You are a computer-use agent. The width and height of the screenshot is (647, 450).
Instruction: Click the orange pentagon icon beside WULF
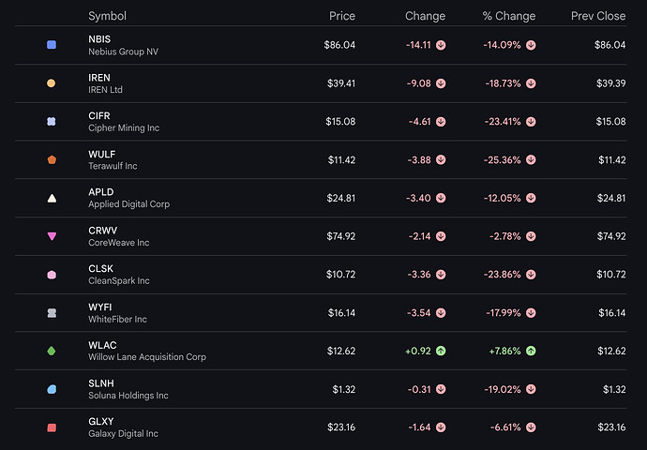[x=52, y=159]
